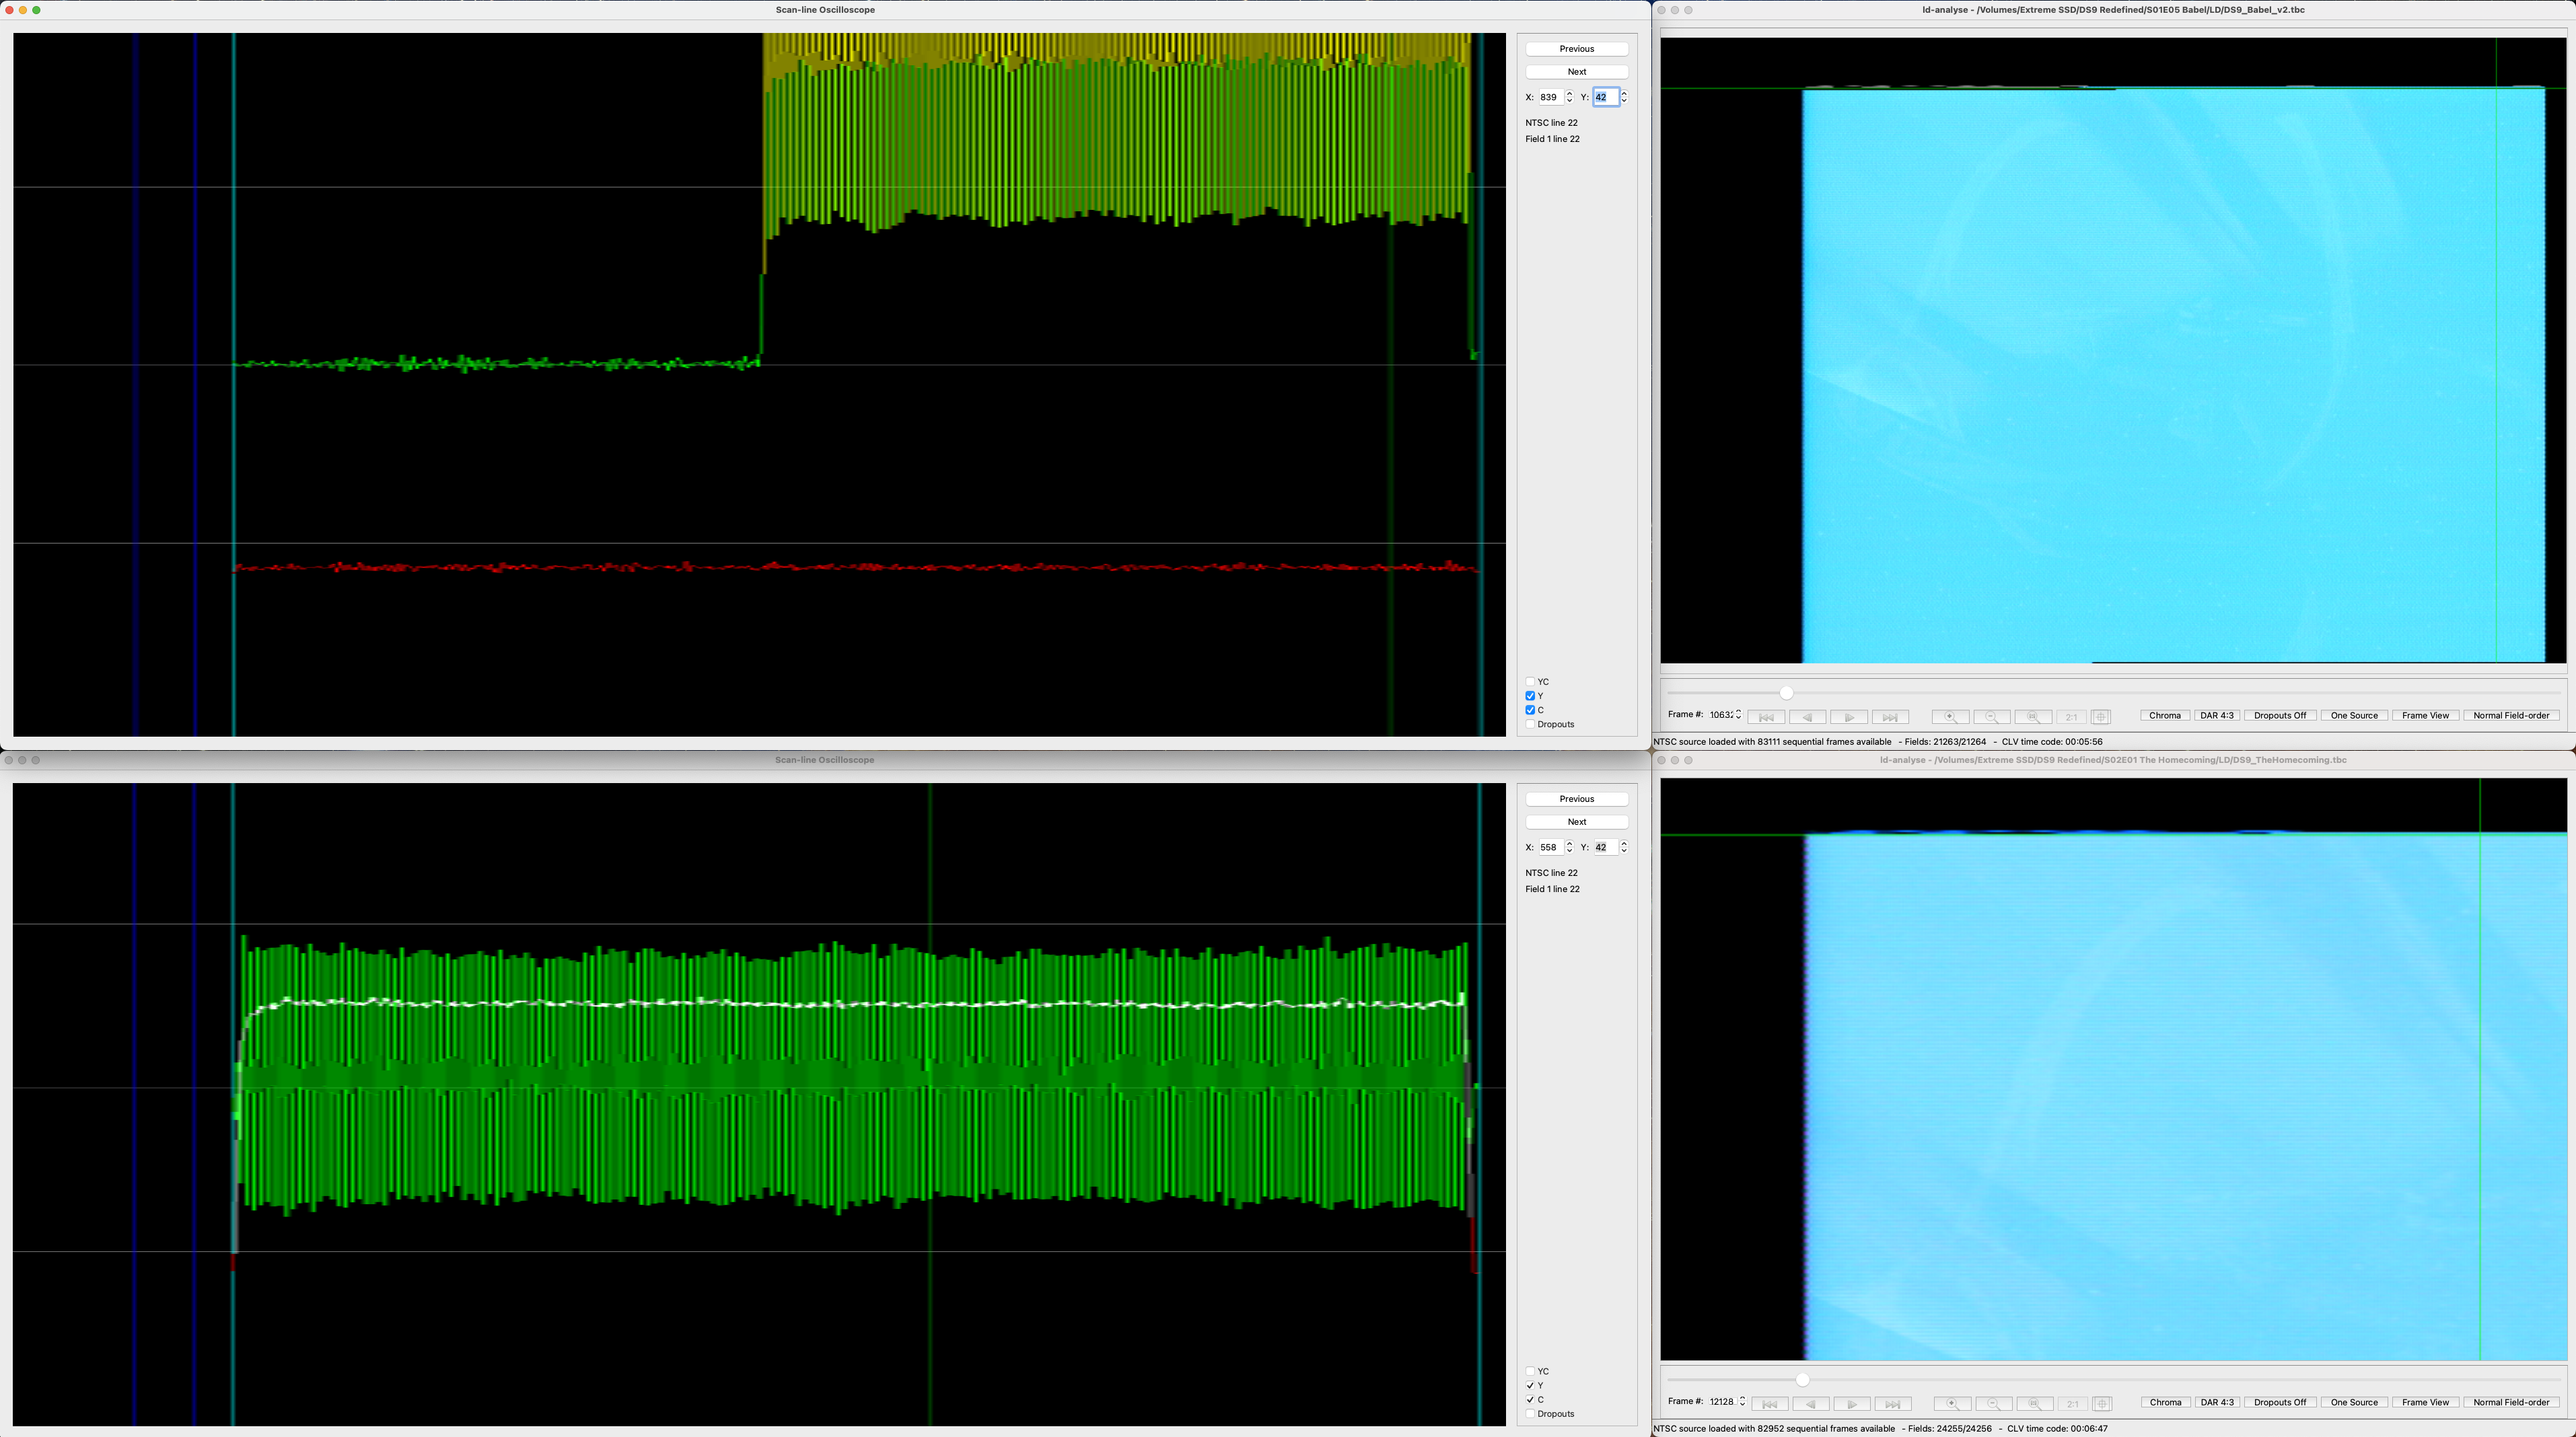Click Chroma button in Babel viewer

point(2164,715)
